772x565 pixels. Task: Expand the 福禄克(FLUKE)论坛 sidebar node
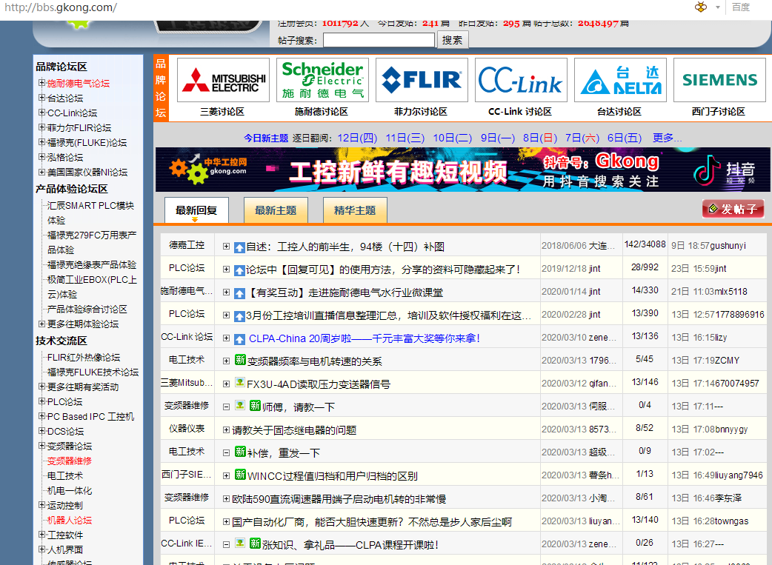click(42, 142)
